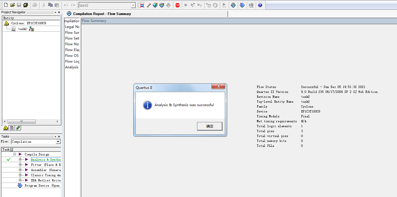This screenshot has height=197, width=397.
Task: Click the Undo arrow icon
Action: click(66, 5)
